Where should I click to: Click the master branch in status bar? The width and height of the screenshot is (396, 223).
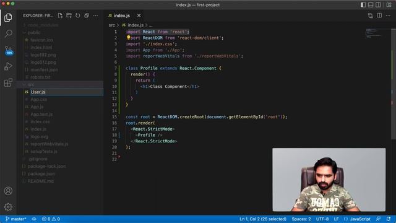(x=15, y=219)
